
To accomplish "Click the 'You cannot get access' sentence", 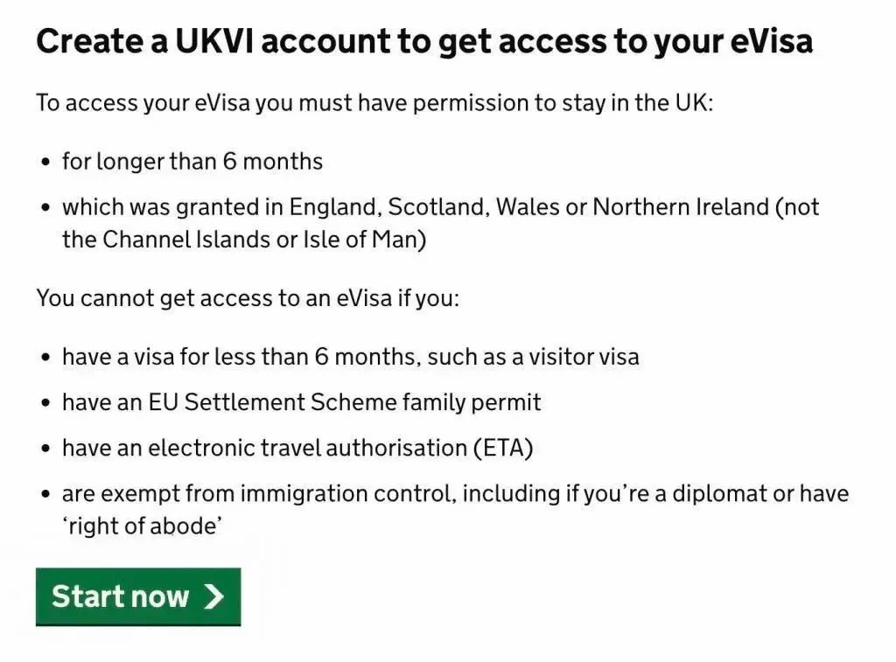I will pos(248,298).
